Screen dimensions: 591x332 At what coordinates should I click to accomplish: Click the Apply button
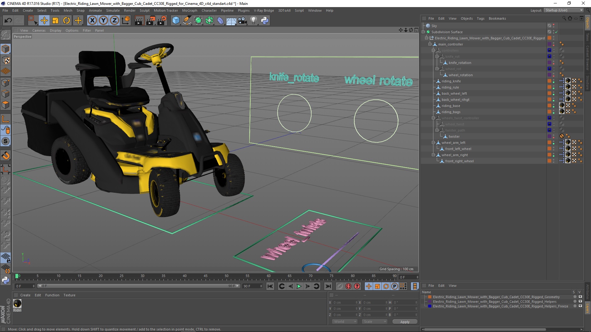pos(405,322)
